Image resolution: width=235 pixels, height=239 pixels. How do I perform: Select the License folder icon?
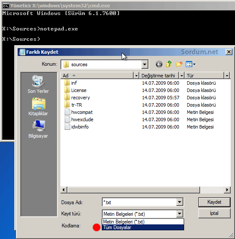pyautogui.click(x=67, y=90)
